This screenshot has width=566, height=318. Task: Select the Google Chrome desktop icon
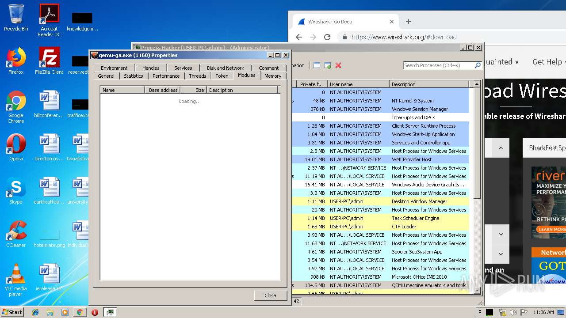click(16, 107)
